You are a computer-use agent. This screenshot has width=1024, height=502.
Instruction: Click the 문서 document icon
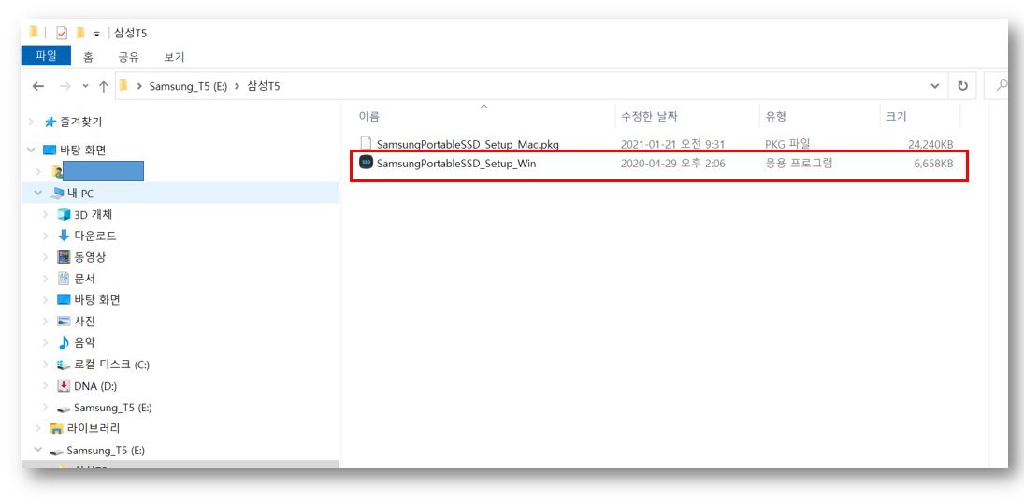point(64,279)
